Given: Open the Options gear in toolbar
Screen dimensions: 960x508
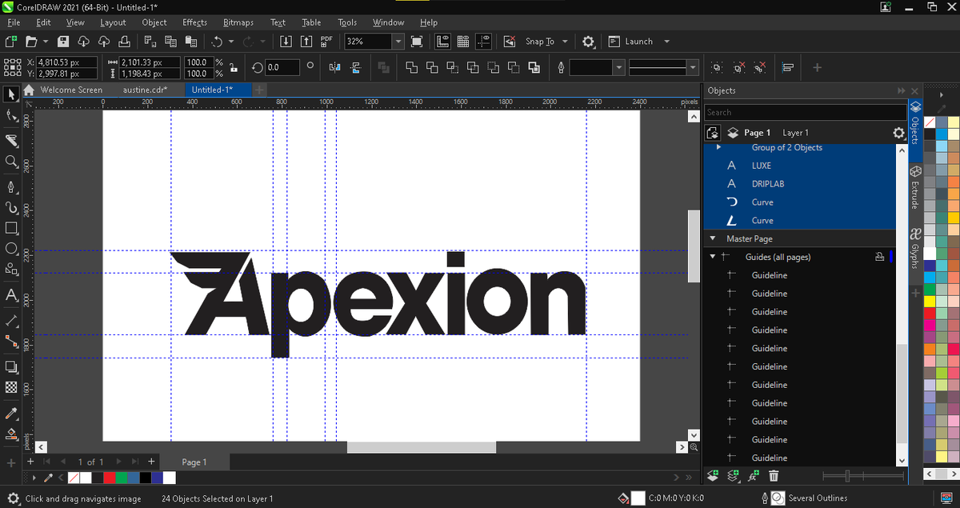Looking at the screenshot, I should [588, 42].
